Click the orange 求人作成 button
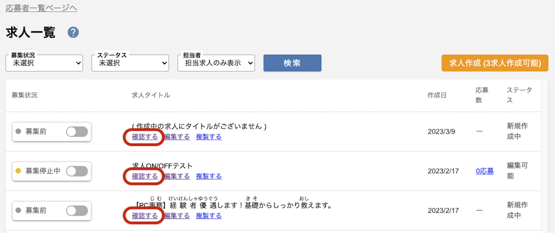This screenshot has height=233, width=555. (495, 63)
